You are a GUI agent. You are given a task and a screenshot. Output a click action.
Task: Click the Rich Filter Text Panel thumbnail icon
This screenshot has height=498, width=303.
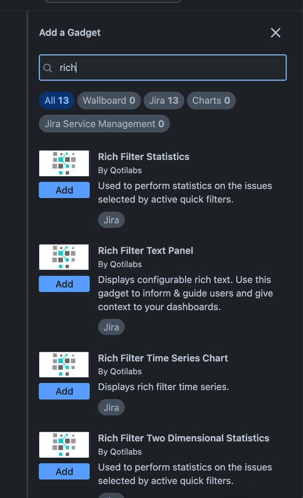64,257
